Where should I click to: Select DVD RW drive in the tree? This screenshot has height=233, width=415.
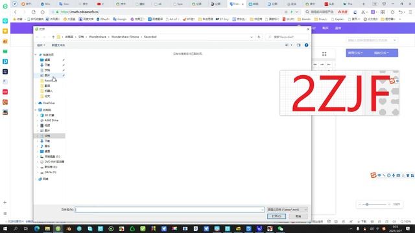pos(52,162)
